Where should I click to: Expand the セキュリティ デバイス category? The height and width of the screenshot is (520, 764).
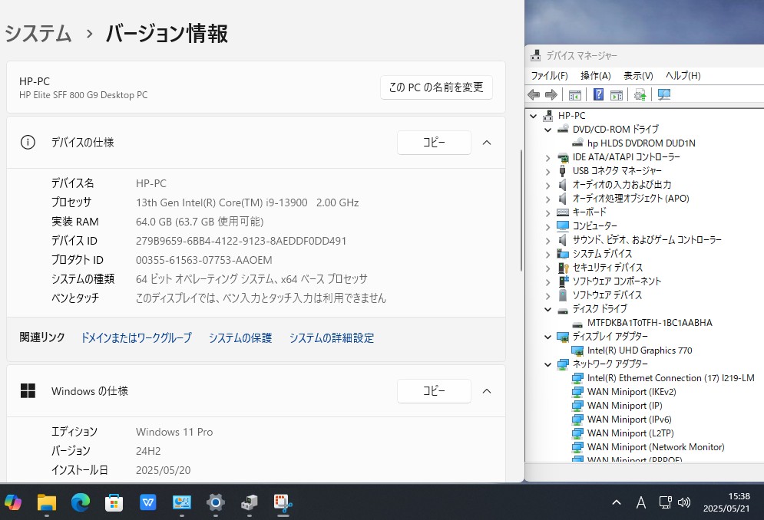pos(548,268)
